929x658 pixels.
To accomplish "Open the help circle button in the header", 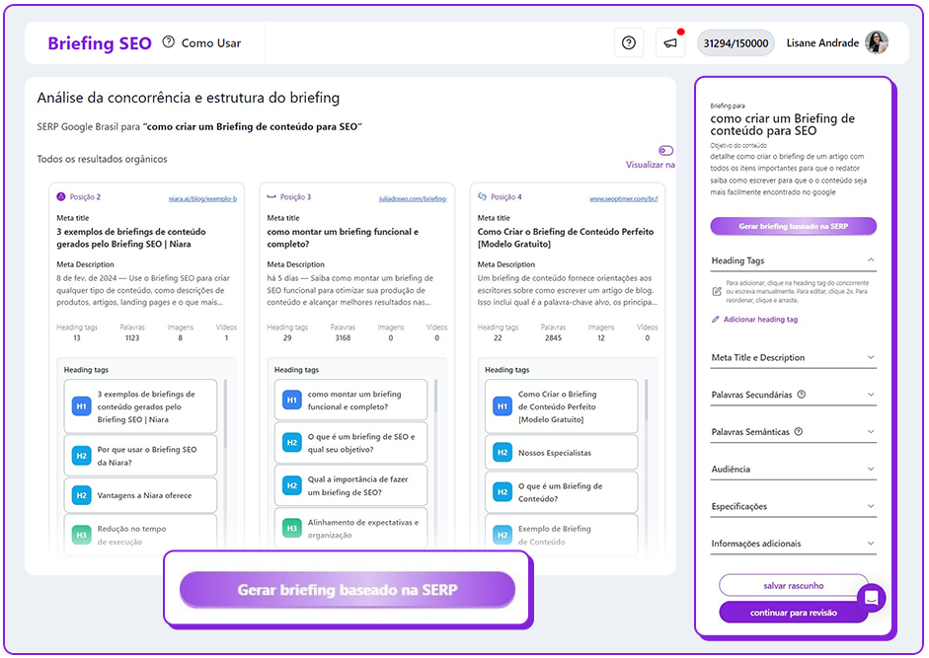I will (x=629, y=42).
